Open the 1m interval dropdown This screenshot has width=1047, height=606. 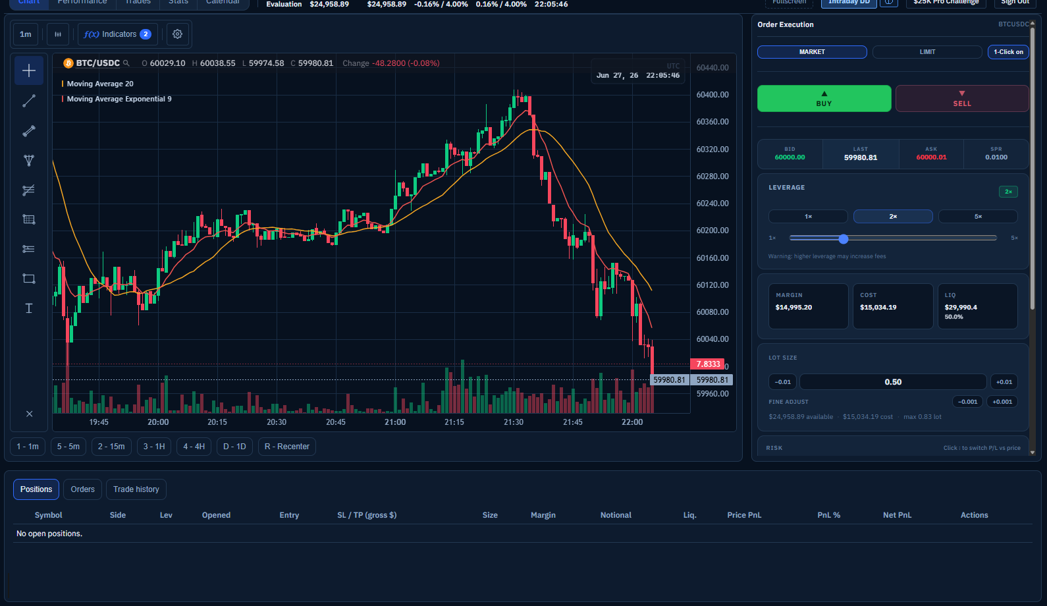[26, 34]
